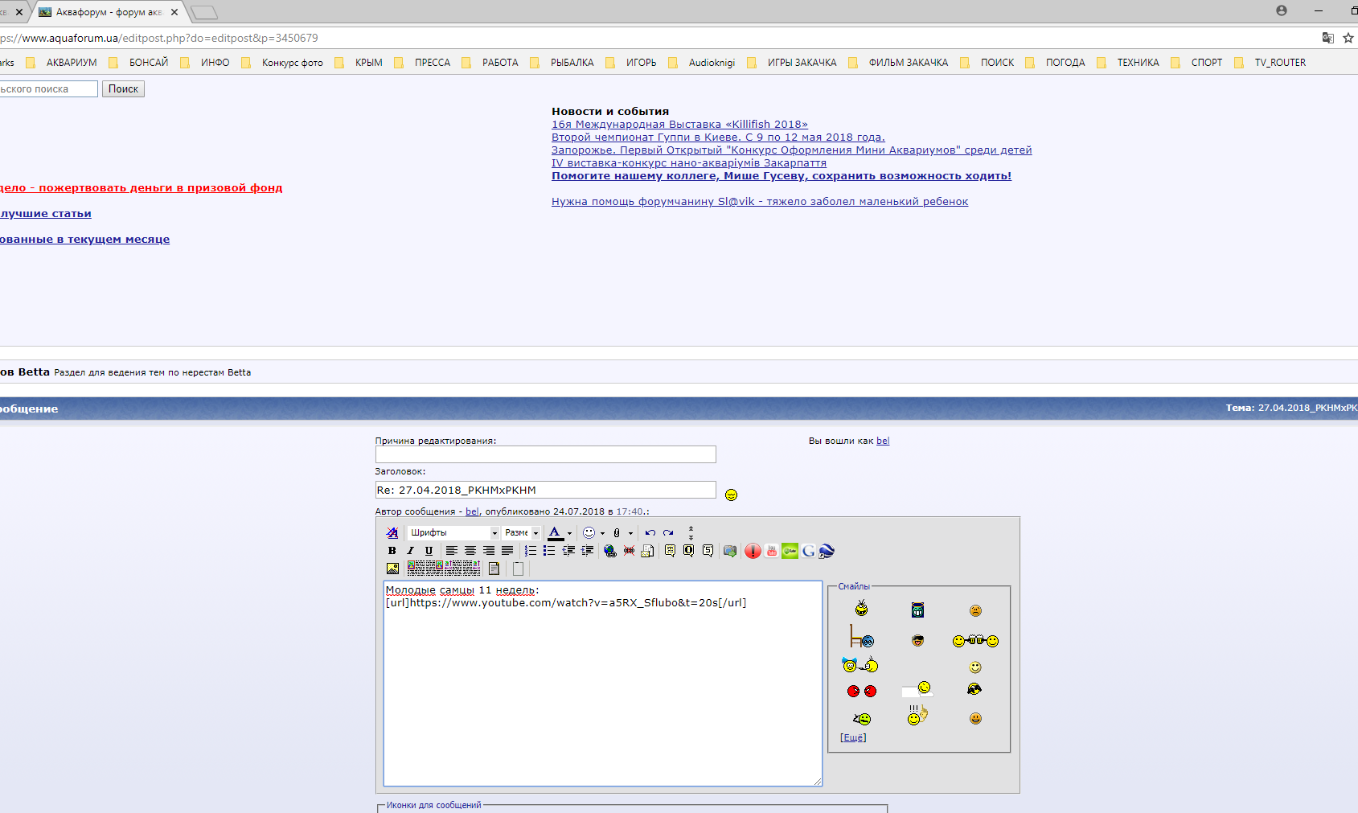Open the КРЫМ bookmarks folder

pyautogui.click(x=368, y=63)
